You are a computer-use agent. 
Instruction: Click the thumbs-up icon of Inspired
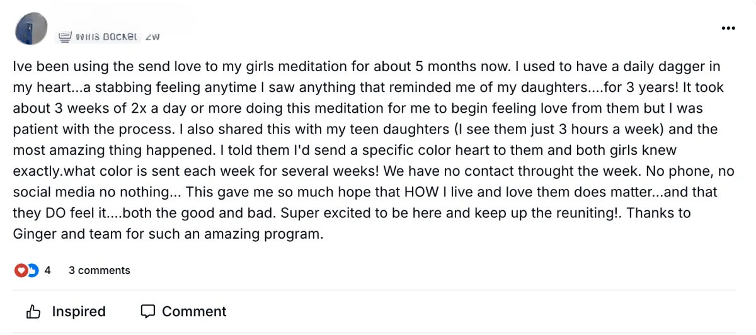coord(34,311)
